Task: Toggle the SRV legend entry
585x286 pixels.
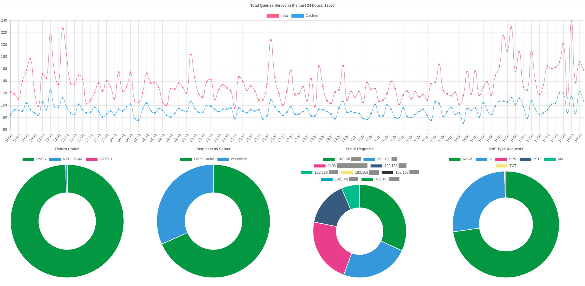Action: (x=506, y=159)
